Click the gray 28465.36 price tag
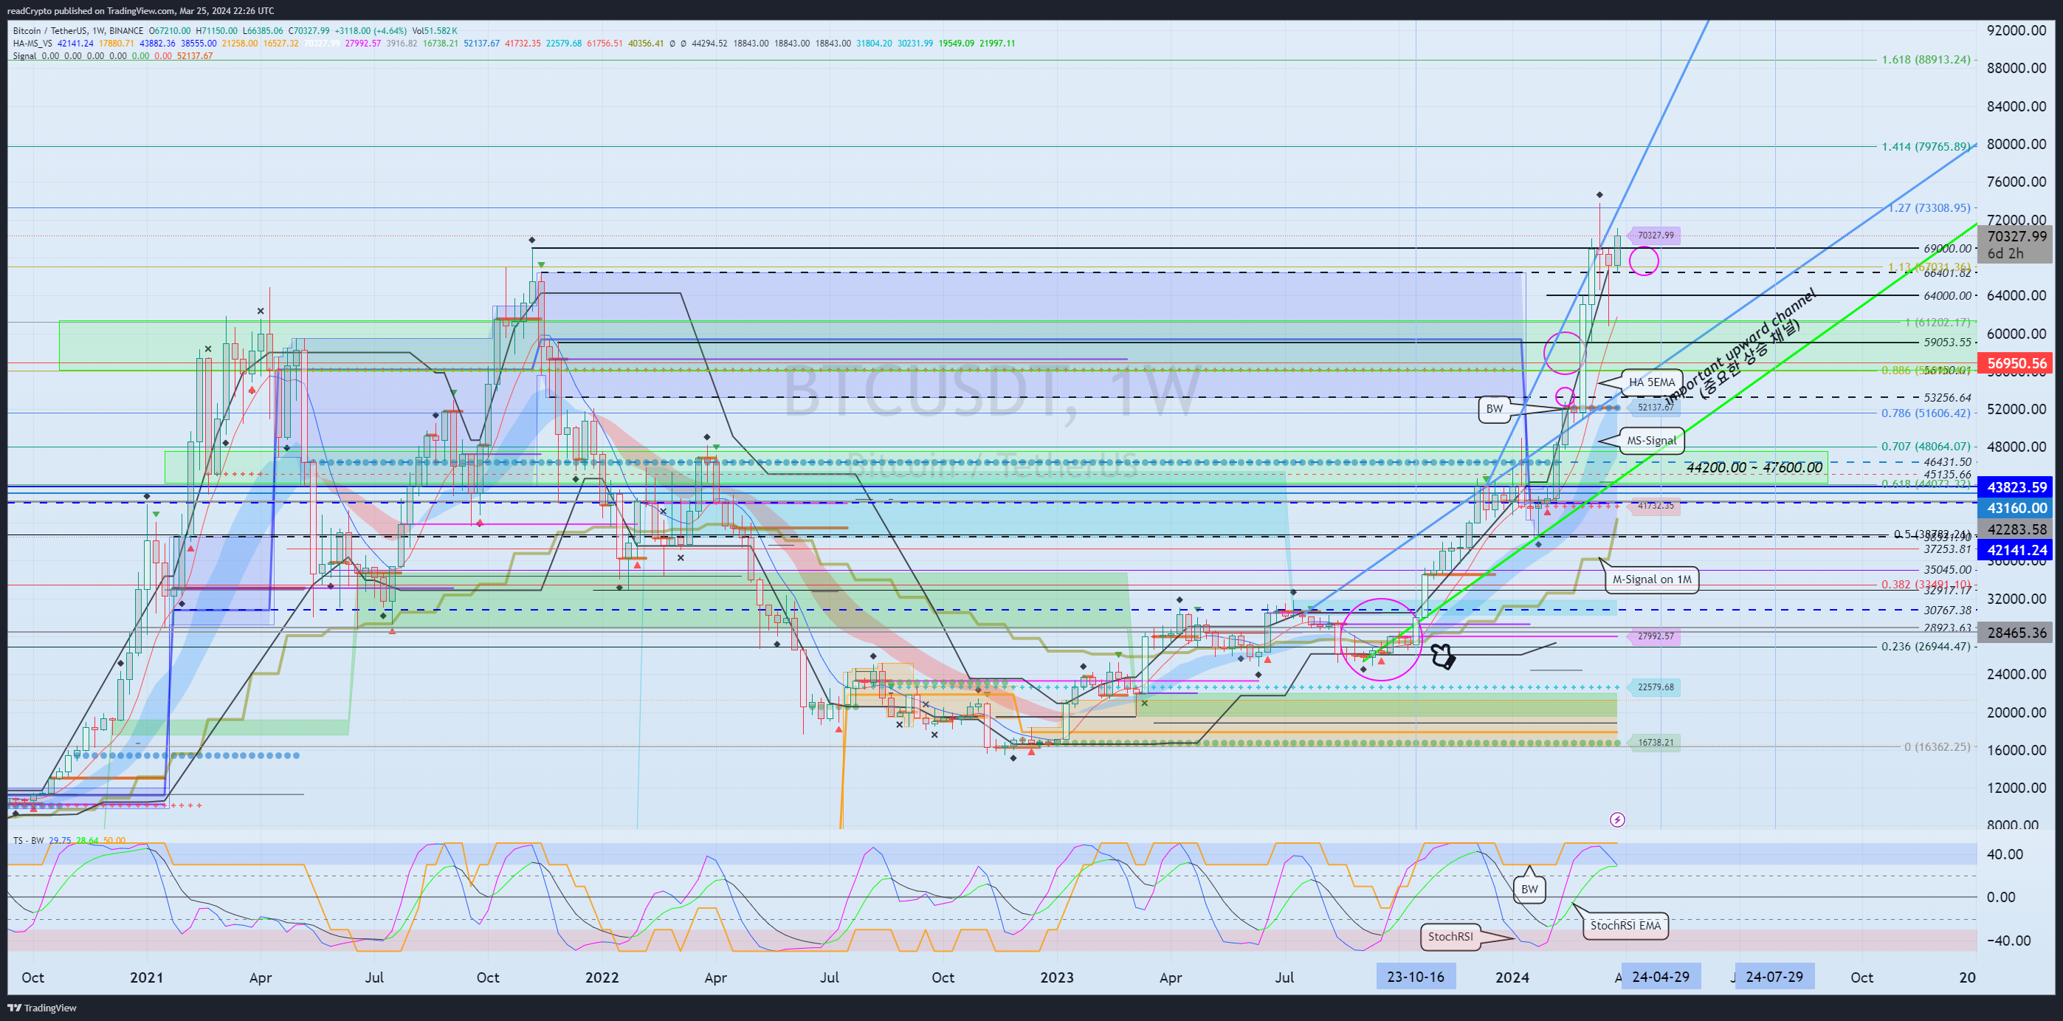Screen dimensions: 2063x1021 2016,633
